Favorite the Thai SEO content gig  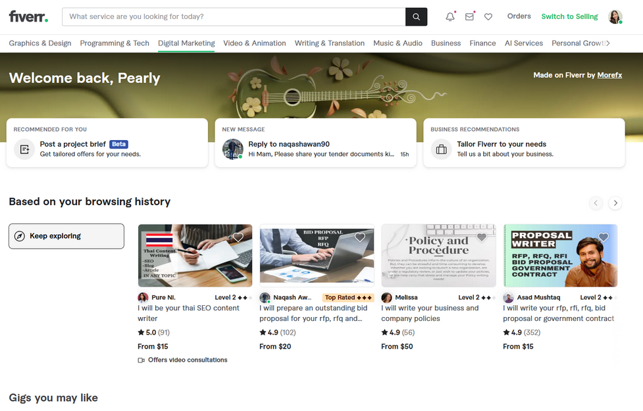click(x=238, y=237)
